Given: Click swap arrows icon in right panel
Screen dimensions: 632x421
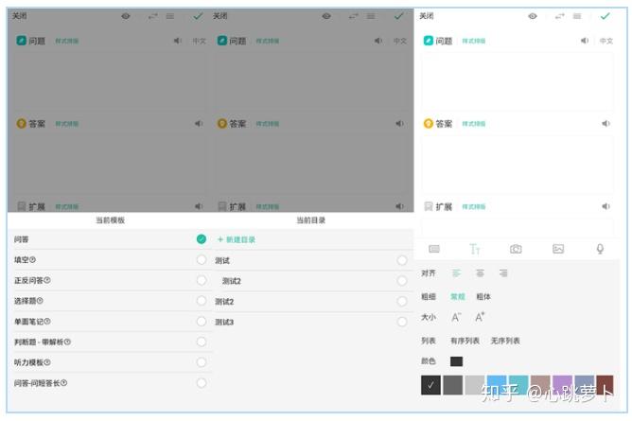Looking at the screenshot, I should coord(560,16).
